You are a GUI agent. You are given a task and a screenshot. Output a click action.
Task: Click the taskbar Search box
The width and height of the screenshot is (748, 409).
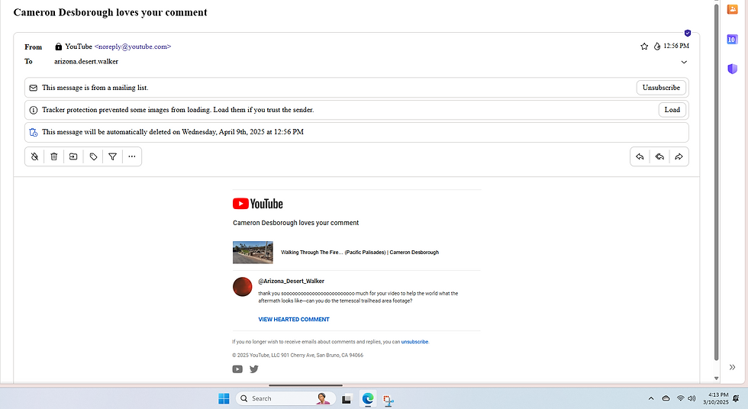(285, 398)
